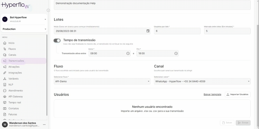Click the Importar Usuários button
259x129 pixels.
click(x=238, y=94)
